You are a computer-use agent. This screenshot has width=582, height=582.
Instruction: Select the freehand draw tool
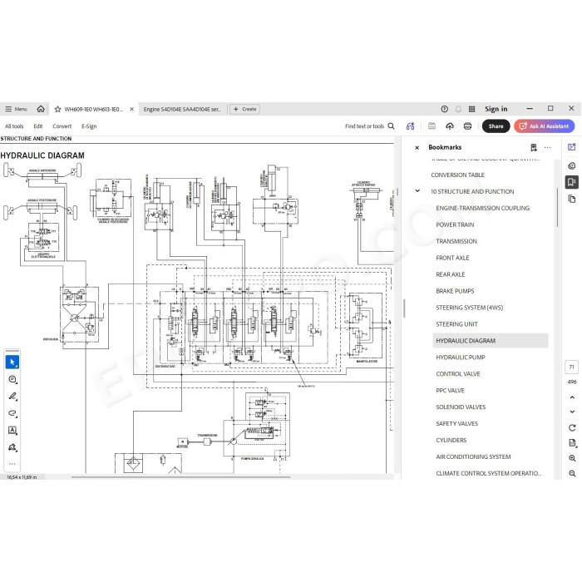(12, 413)
